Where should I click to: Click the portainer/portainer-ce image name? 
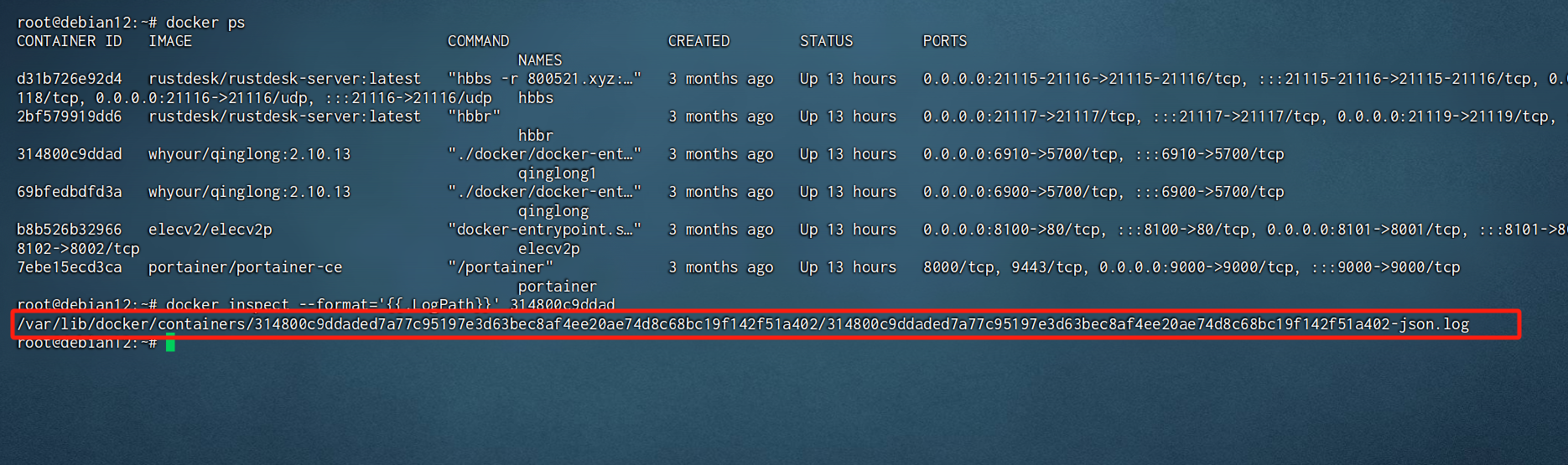click(x=245, y=267)
